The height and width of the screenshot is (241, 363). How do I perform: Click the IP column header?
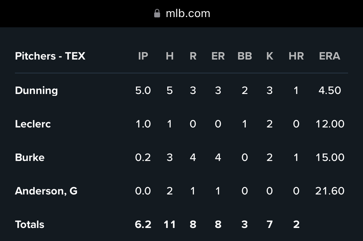(143, 56)
